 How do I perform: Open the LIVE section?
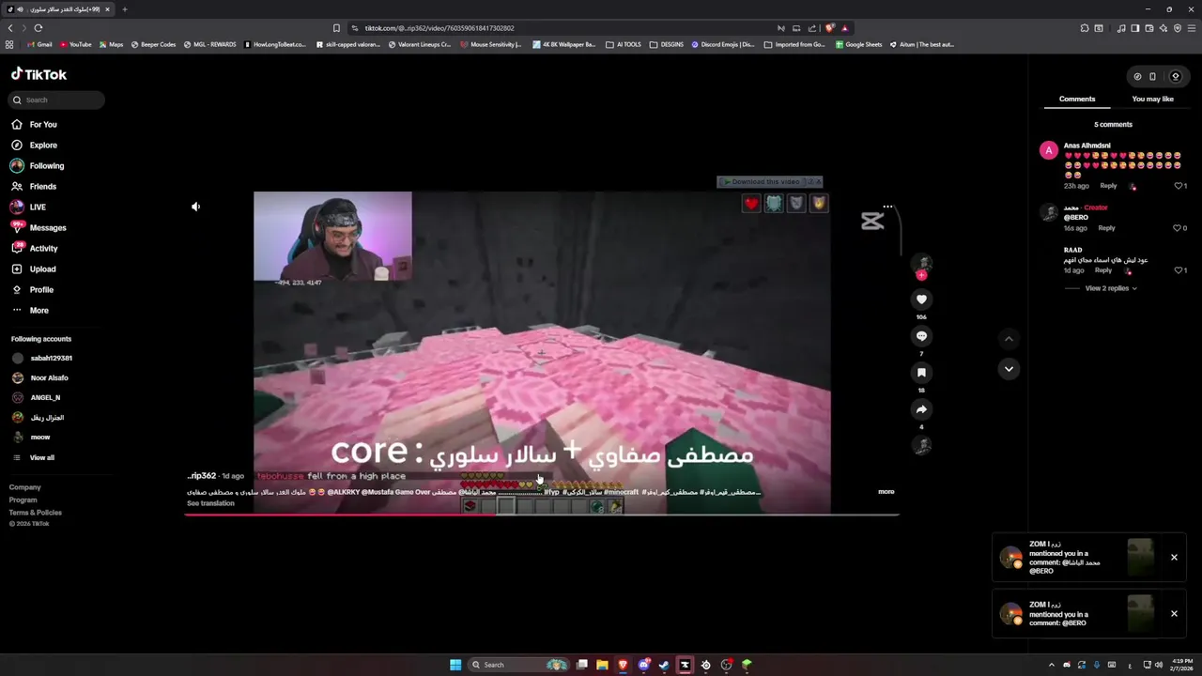coord(28,207)
